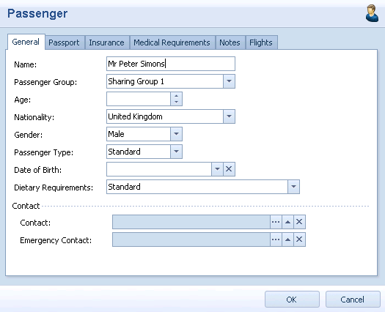
Task: Click the passenger user icon in header
Action: point(372,13)
